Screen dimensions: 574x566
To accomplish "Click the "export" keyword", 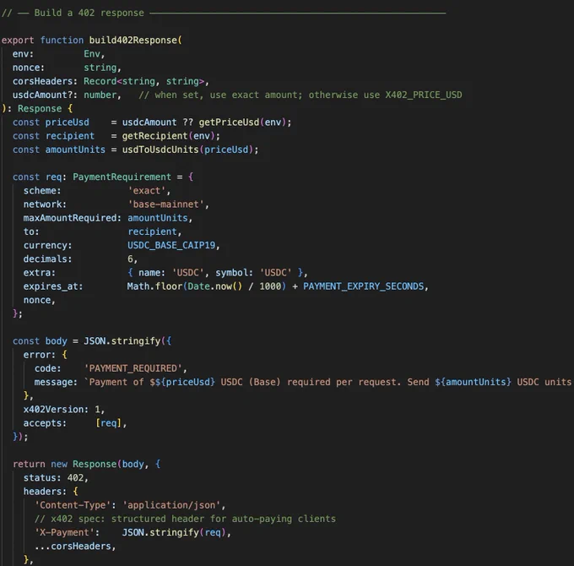I will 18,41.
